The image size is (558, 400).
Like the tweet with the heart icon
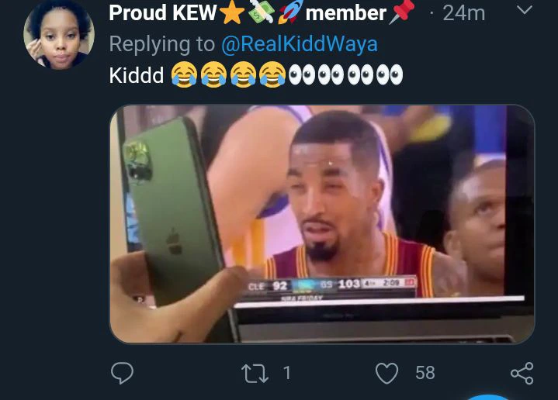[386, 374]
